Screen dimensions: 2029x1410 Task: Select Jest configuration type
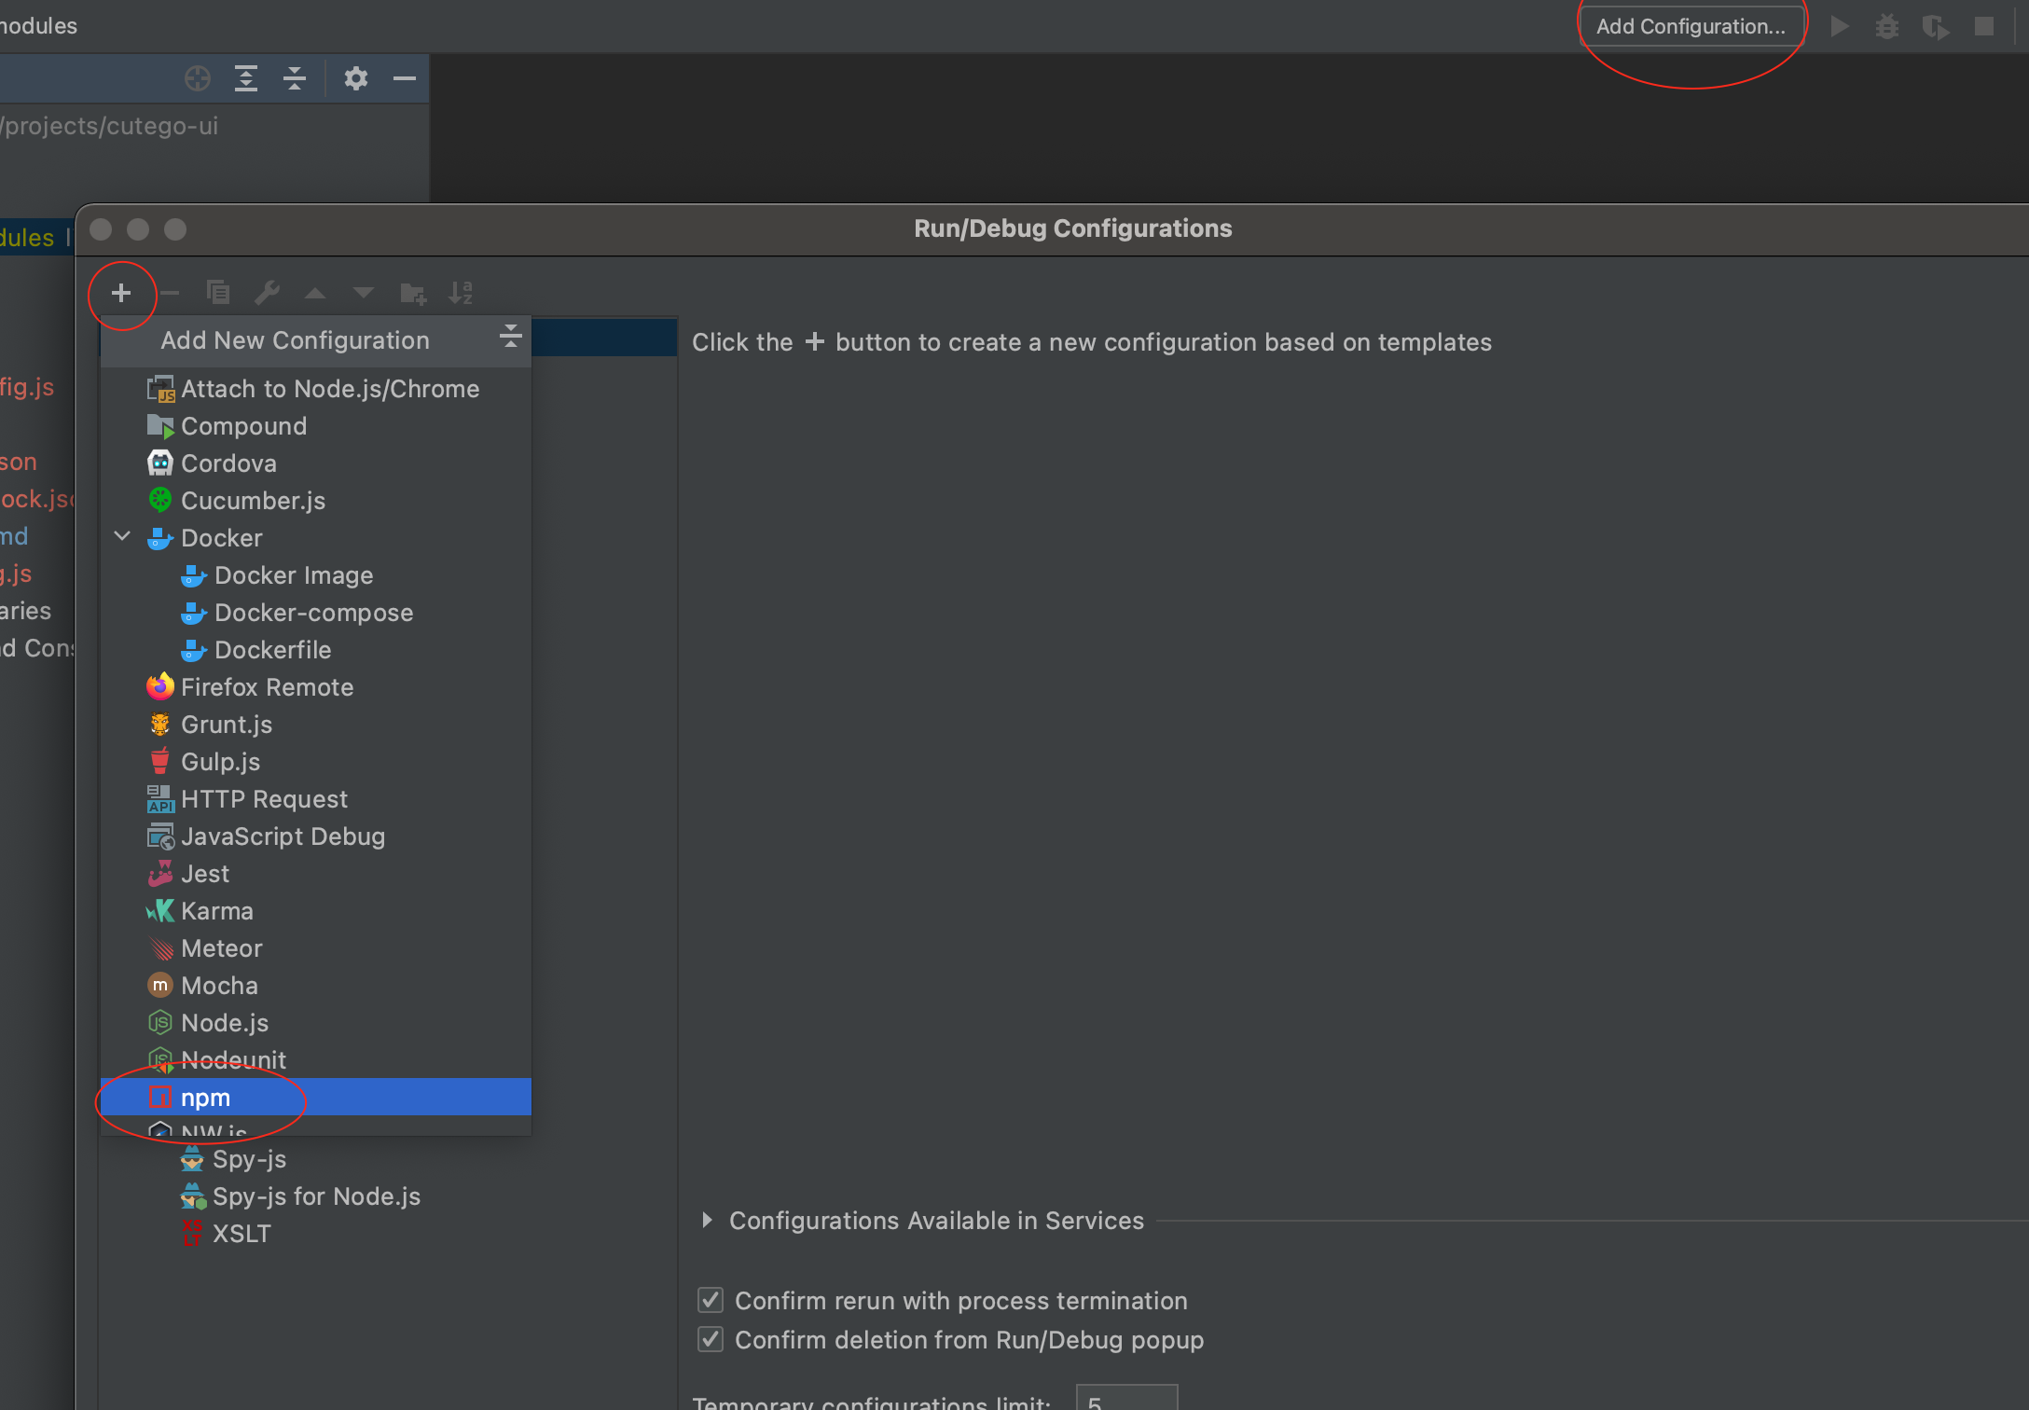316,874
